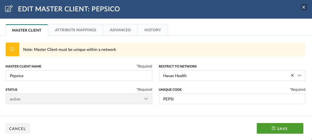Viewport: 312px width, 140px height.
Task: Clear the Havas Health network selection
Action: [292, 75]
